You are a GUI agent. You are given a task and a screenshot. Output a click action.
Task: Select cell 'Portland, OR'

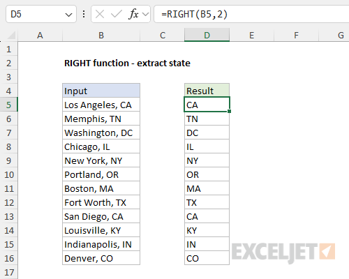pos(101,174)
